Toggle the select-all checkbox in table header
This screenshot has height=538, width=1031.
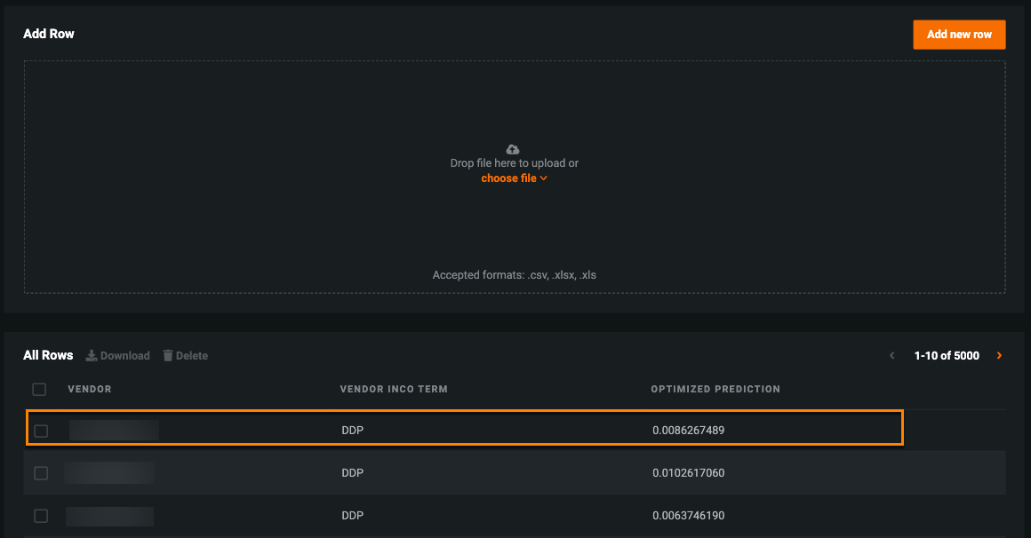coord(39,389)
